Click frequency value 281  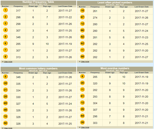tap(95, 37)
